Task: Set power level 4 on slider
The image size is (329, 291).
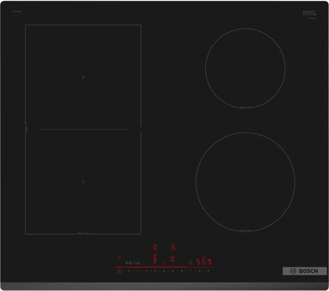Action: click(x=164, y=271)
